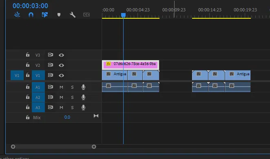
Task: Toggle lock on track V2
Action: pos(28,65)
